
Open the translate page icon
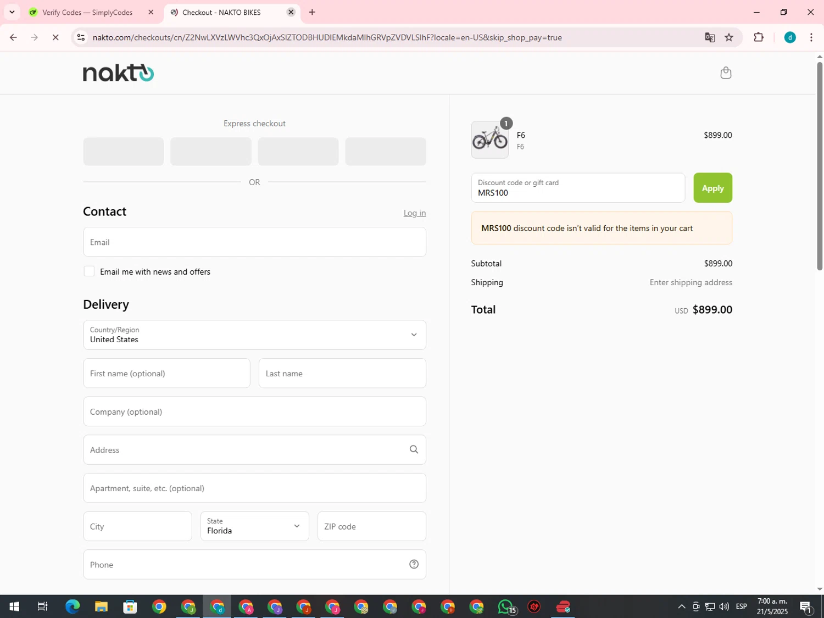click(x=710, y=37)
